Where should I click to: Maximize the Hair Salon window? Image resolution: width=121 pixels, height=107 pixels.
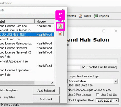tap(104, 31)
